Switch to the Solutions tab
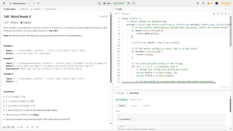 click(x=36, y=9)
